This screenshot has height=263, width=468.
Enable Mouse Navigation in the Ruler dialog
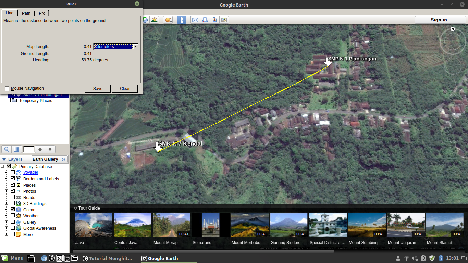(x=7, y=88)
